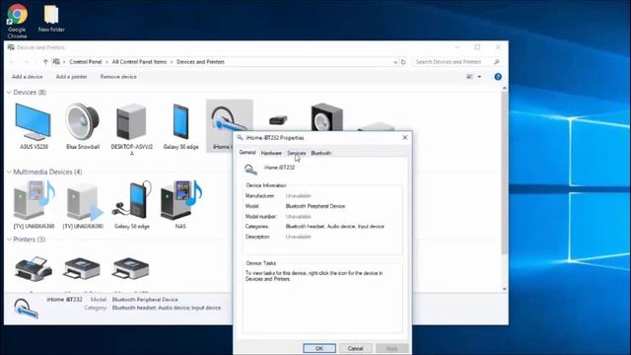Click the view options icon
631x355 pixels.
(469, 77)
